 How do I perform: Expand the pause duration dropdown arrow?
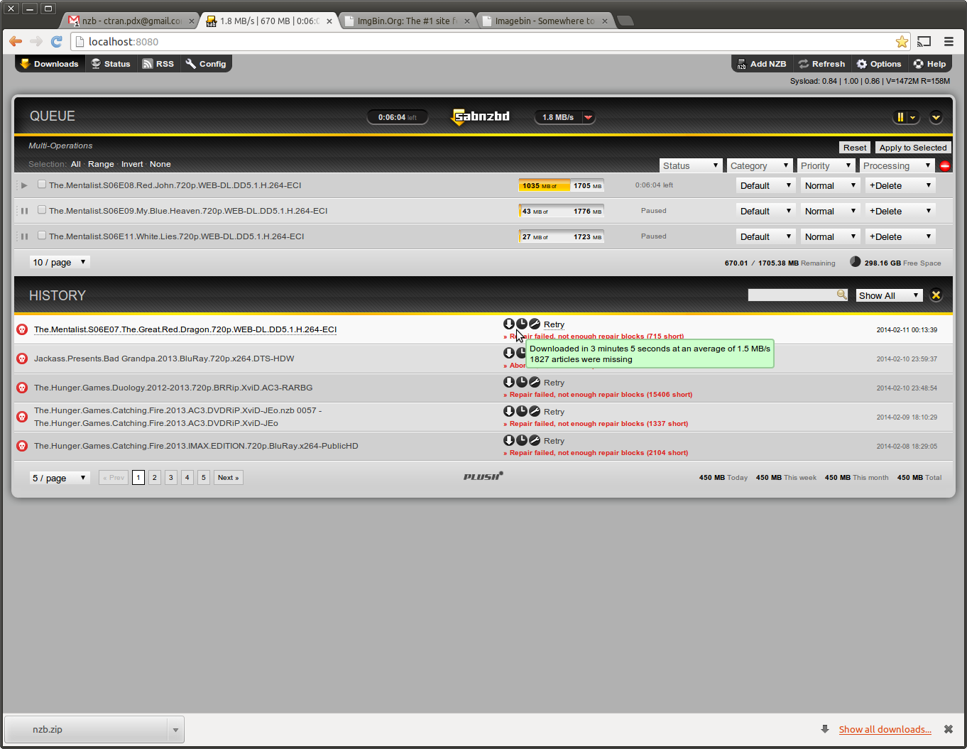pos(913,117)
